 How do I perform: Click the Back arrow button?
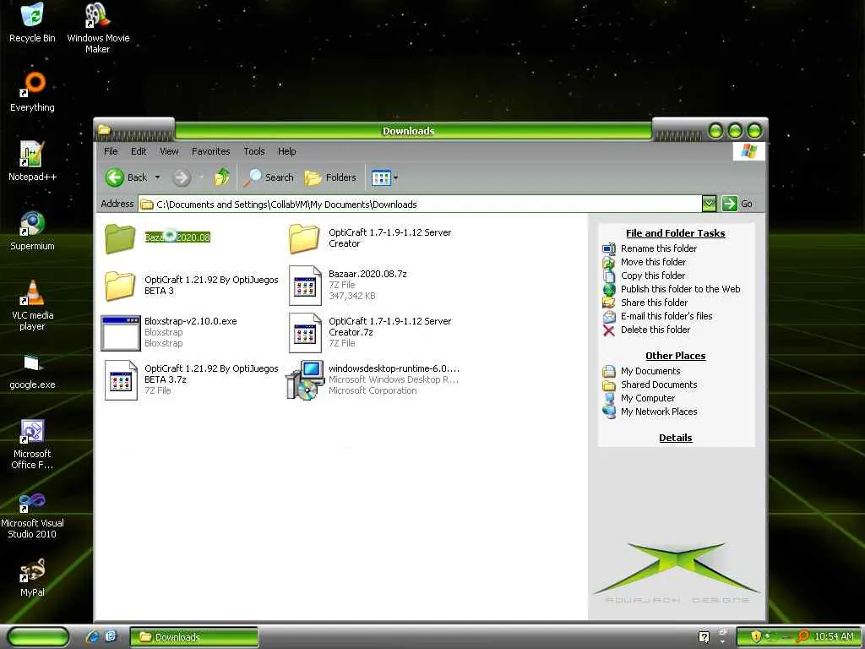coord(127,177)
